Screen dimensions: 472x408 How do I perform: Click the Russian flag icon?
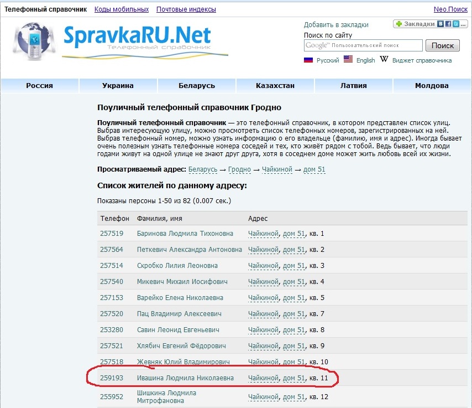pos(308,60)
